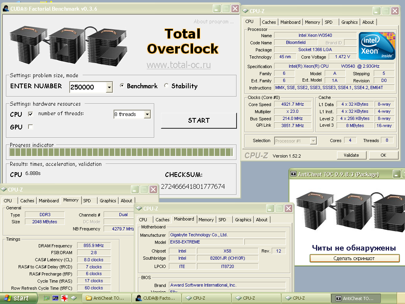Click the CPU-Z title icon in Xeon window
This screenshot has width=405, height=304.
pos(245,11)
